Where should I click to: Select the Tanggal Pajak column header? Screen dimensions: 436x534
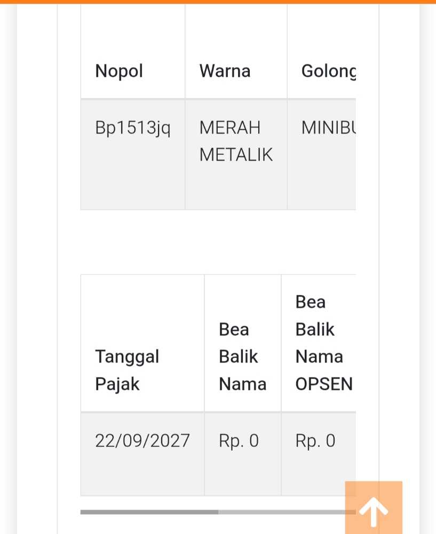tap(127, 370)
